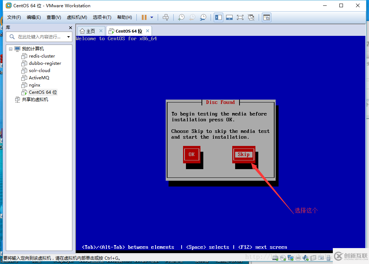Click the 'Disc Found' dialog title text

220,102
